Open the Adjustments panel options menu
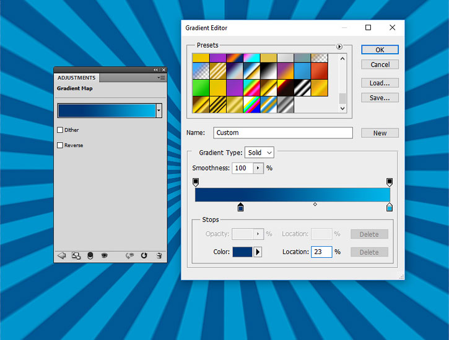449x340 pixels. pos(161,78)
